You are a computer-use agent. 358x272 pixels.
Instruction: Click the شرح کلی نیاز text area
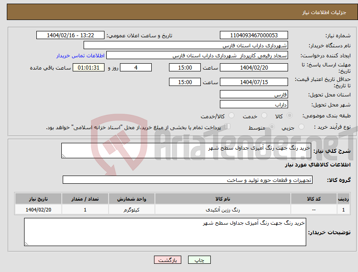(186, 151)
